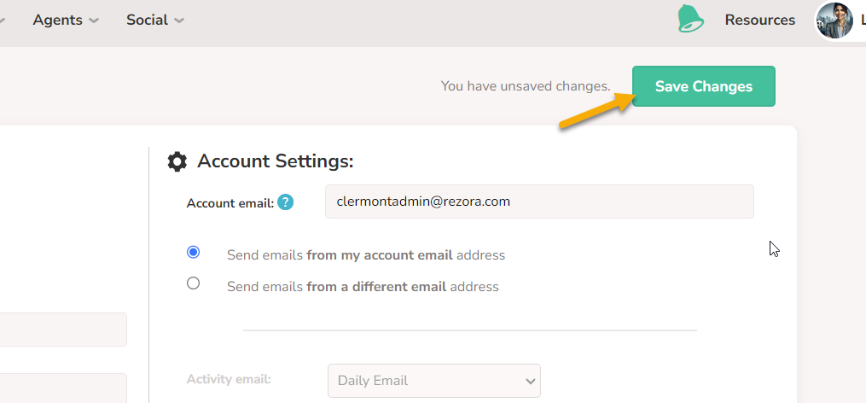
Task: Click the upper cut-off text field on left
Action: 63,330
